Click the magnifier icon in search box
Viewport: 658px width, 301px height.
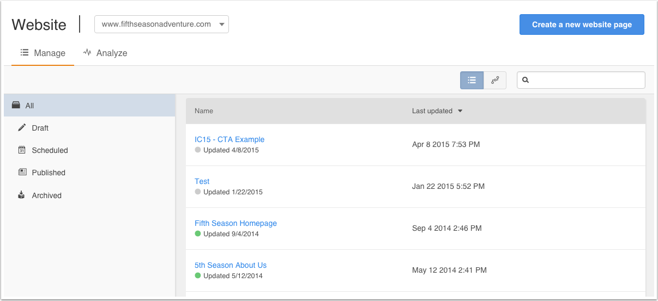[526, 80]
